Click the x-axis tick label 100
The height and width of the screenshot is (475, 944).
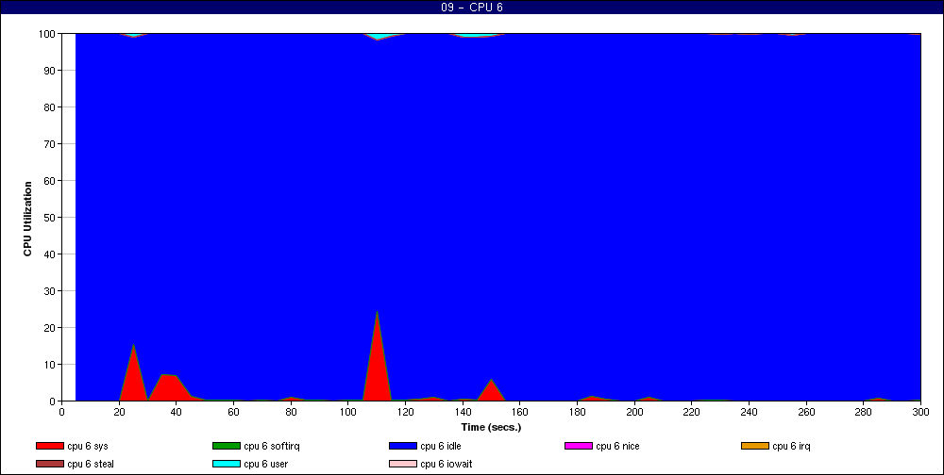pyautogui.click(x=348, y=412)
